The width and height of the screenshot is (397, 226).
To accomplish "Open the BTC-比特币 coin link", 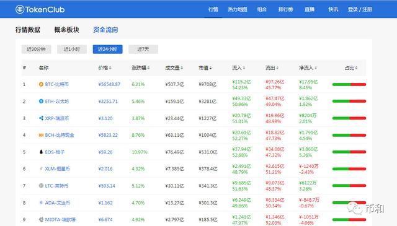I will point(56,84).
